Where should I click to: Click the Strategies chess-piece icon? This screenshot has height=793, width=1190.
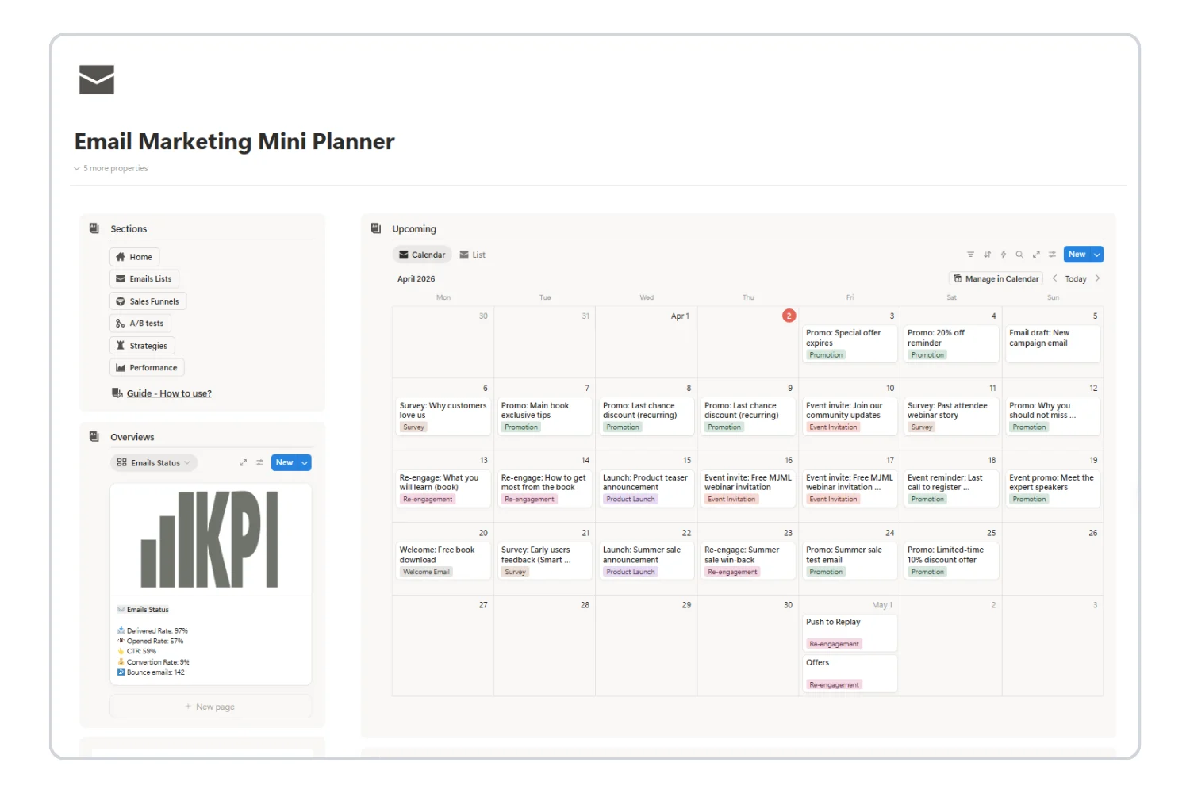pyautogui.click(x=122, y=345)
